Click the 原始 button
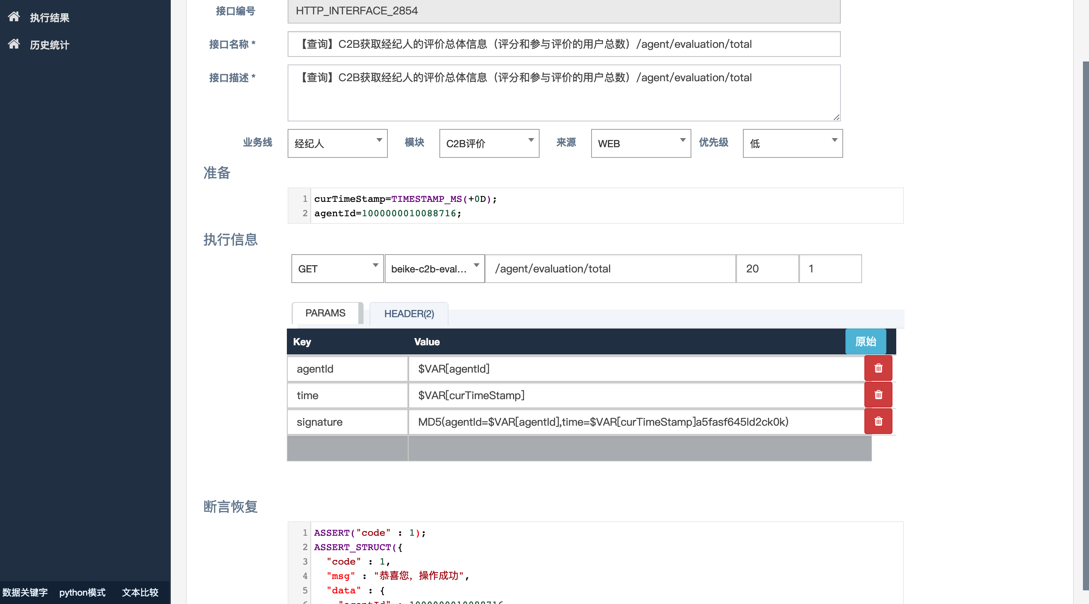 click(x=866, y=341)
